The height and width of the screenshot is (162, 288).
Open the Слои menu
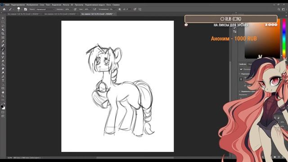[42, 5]
